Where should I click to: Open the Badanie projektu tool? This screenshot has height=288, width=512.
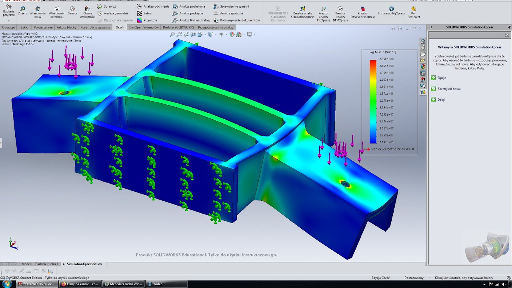[x=8, y=11]
